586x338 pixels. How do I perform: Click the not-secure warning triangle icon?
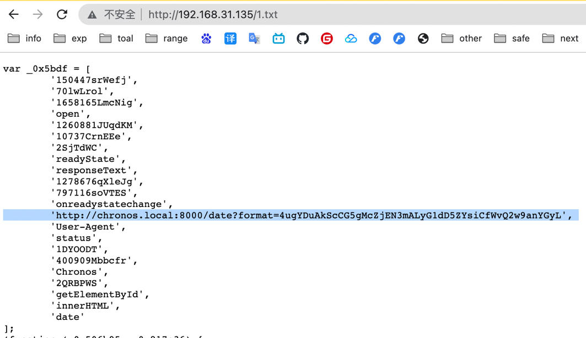click(92, 15)
